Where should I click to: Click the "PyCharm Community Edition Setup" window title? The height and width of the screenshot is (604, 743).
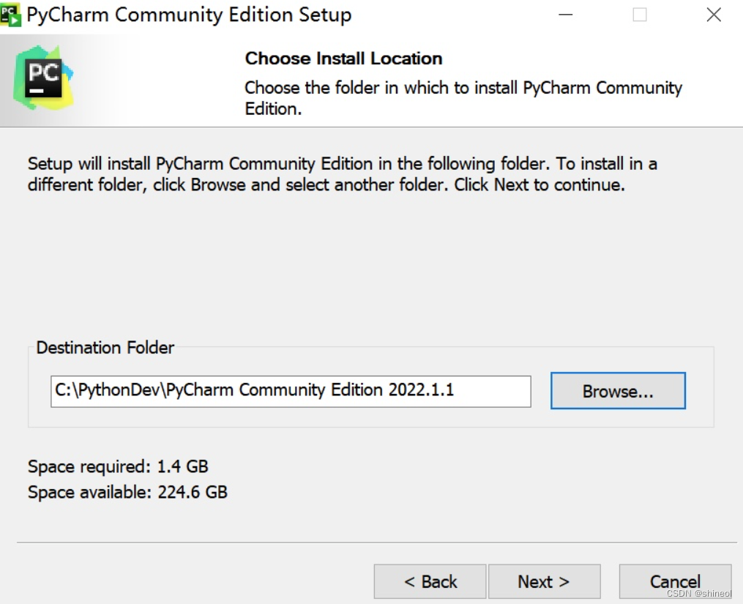coord(189,15)
